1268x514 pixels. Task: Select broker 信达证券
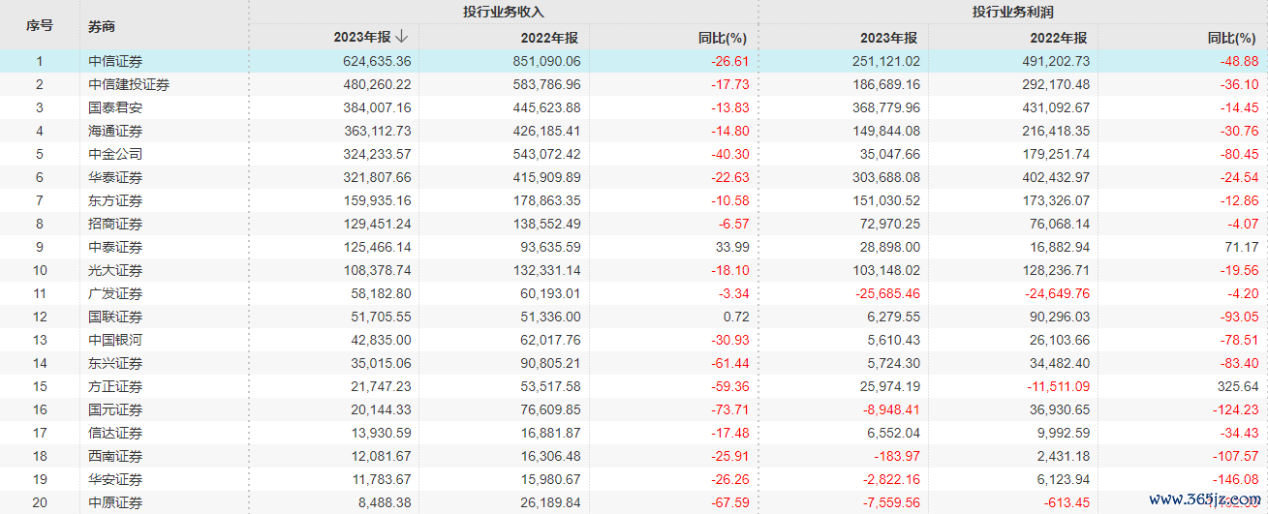point(115,433)
